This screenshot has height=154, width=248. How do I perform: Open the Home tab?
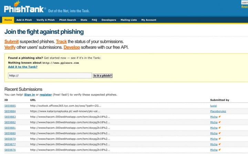[x=8, y=20]
